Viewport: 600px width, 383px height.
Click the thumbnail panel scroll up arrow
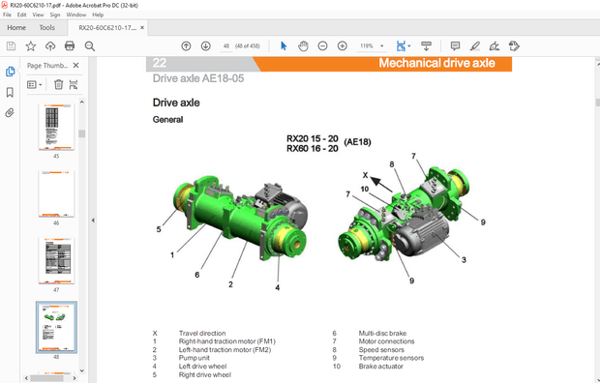pos(81,103)
